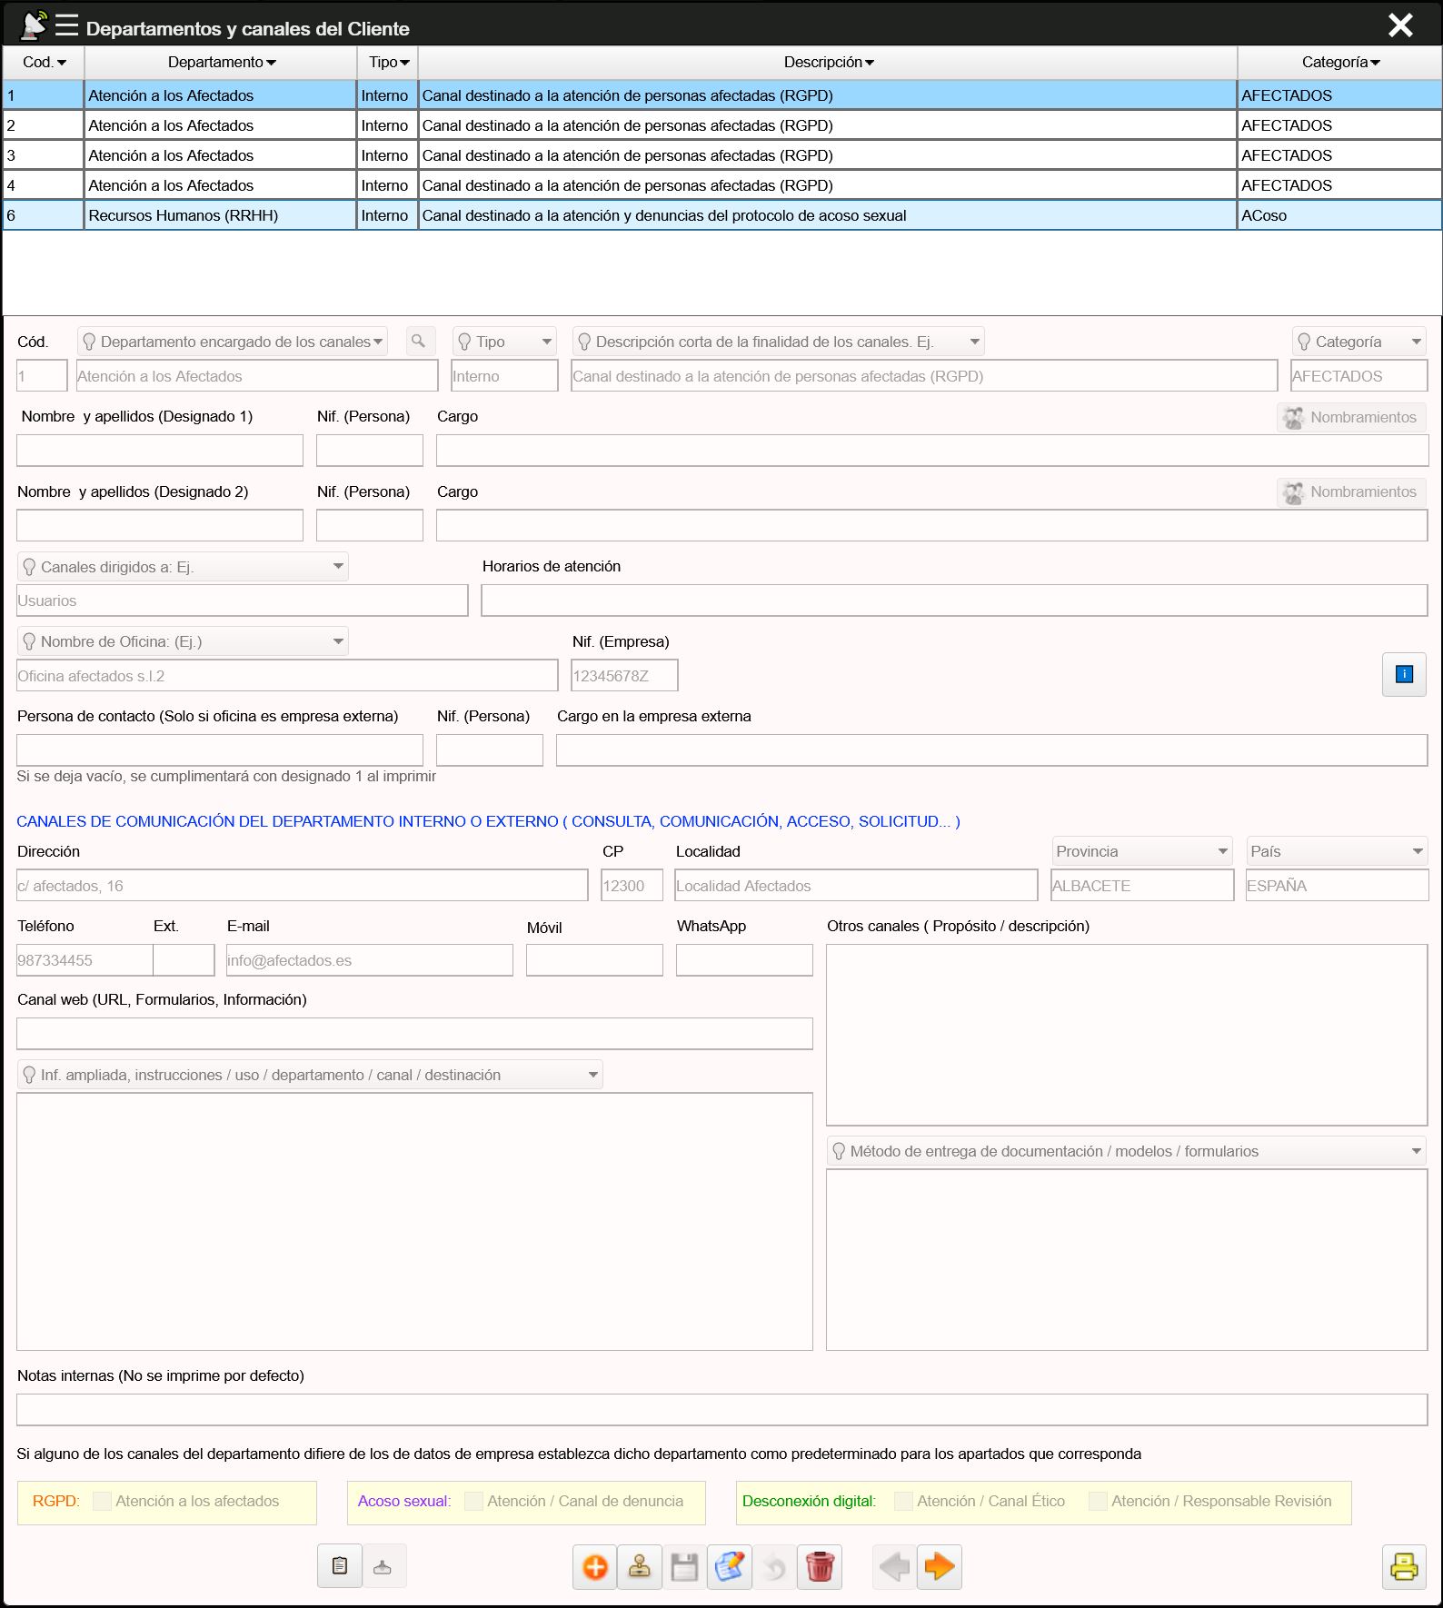
Task: Sort table by Tipo column header
Action: pos(388,62)
